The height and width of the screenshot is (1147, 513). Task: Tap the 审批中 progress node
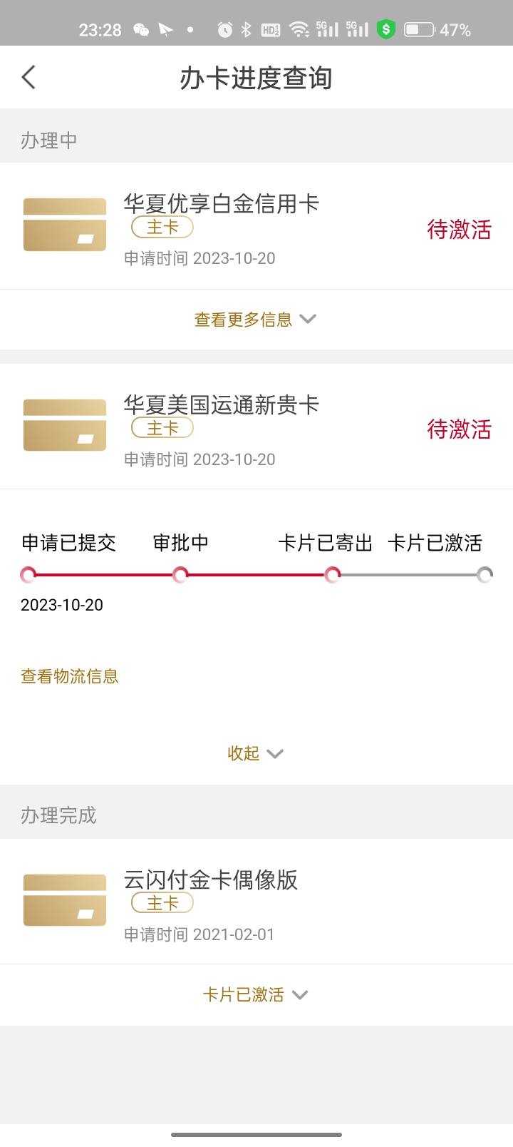(x=180, y=574)
